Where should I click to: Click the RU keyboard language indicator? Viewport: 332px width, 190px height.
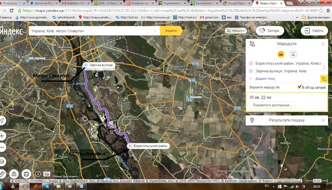click(x=267, y=186)
